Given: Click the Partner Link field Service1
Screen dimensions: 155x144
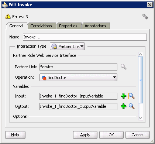Looking at the screenshot, I should point(78,67).
